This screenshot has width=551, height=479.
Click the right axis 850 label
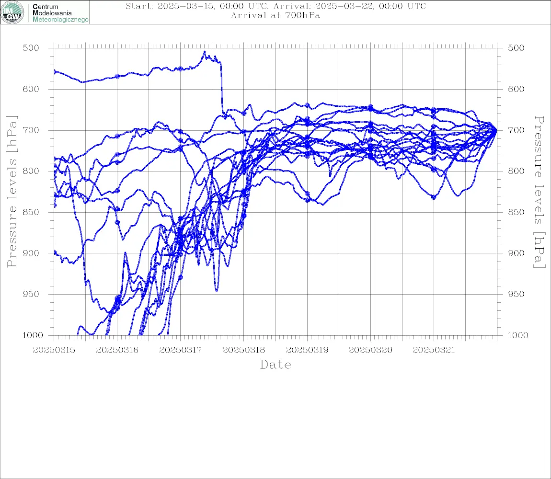(516, 212)
